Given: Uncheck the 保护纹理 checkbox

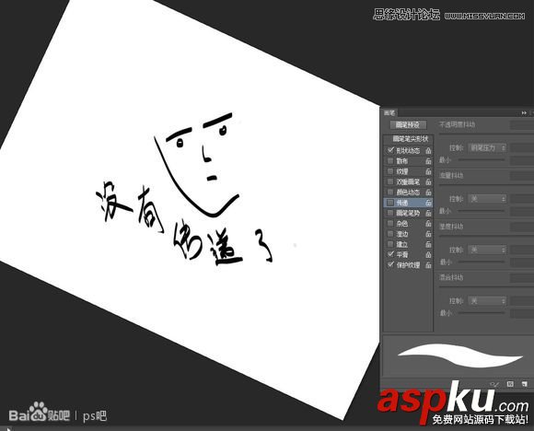Looking at the screenshot, I should click(x=390, y=264).
